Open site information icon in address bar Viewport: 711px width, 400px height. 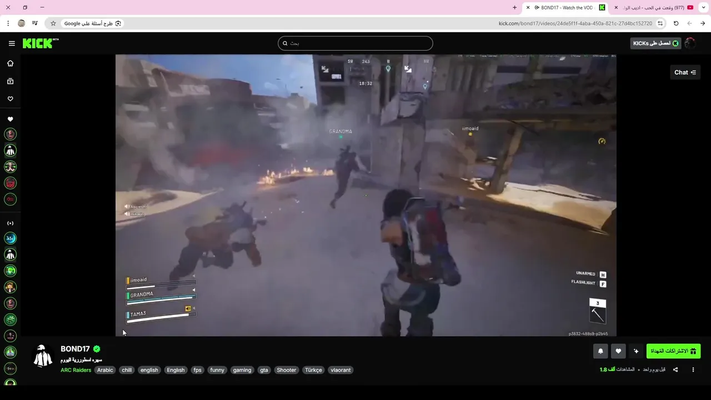point(660,23)
